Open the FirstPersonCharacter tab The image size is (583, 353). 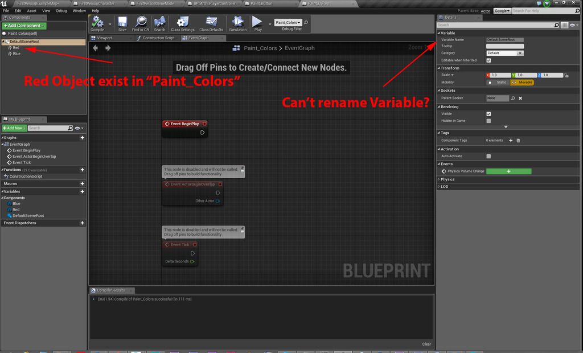pos(97,3)
